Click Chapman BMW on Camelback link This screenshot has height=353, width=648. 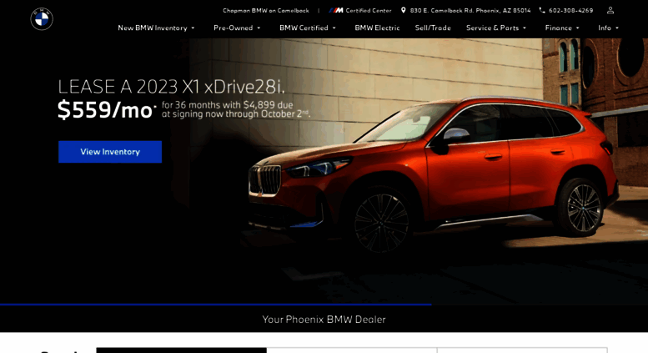[x=266, y=10]
